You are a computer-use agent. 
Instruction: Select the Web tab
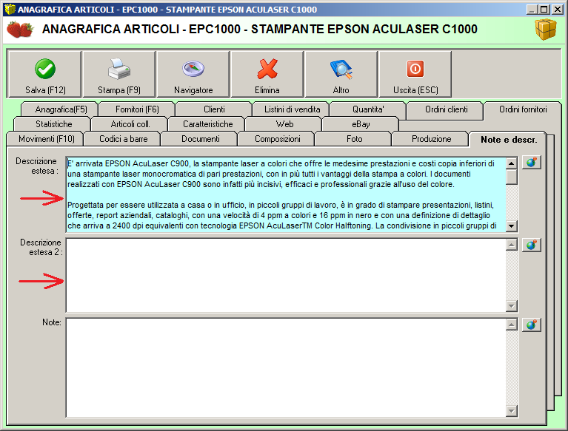[284, 124]
